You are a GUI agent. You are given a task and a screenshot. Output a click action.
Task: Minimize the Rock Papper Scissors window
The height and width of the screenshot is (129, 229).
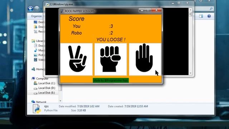coord(142,10)
